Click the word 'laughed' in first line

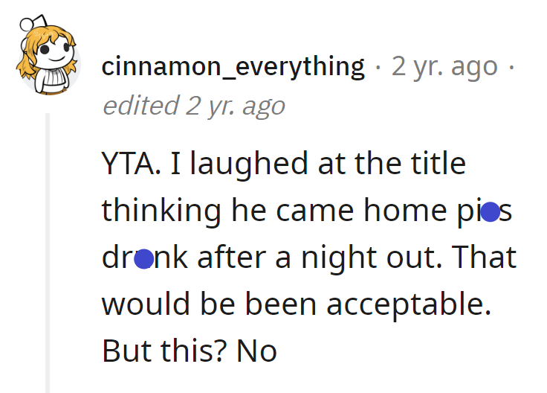(x=249, y=163)
